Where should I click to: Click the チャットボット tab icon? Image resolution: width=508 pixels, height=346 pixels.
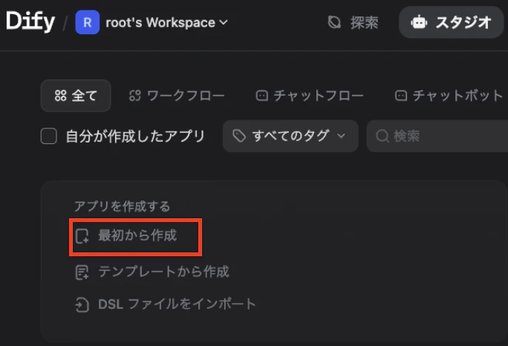point(401,96)
